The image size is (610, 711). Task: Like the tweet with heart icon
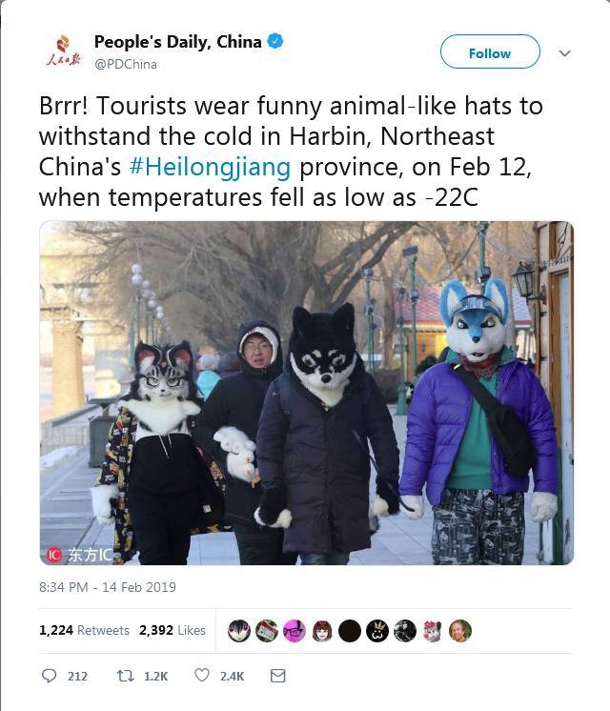pyautogui.click(x=202, y=675)
